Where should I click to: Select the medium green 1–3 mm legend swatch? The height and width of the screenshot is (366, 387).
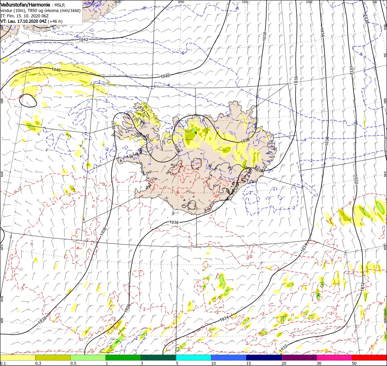pyautogui.click(x=123, y=357)
